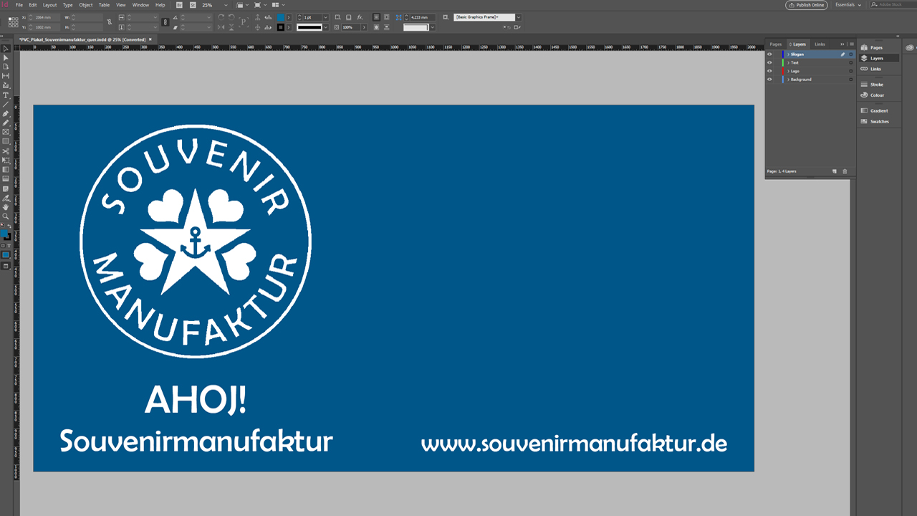Select the Hand tool

(x=6, y=207)
